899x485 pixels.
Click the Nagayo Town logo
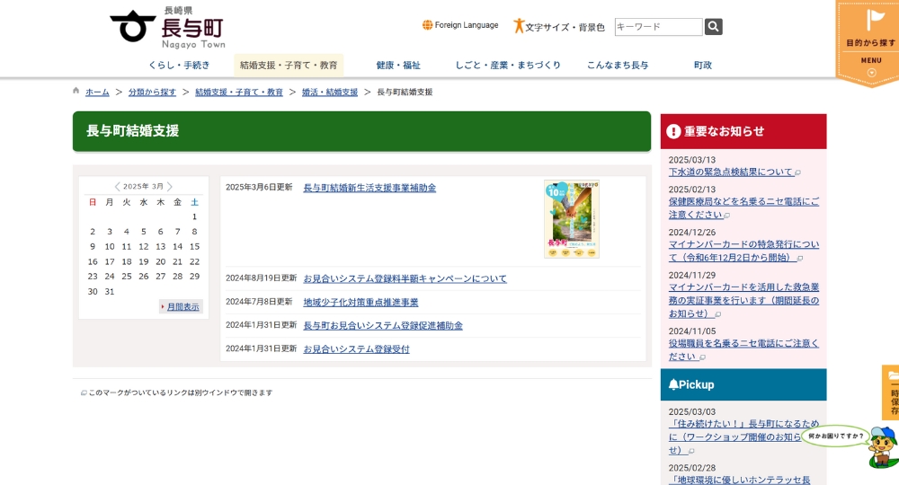(168, 27)
